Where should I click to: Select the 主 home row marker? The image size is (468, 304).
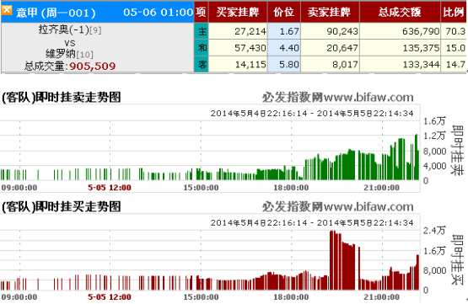click(202, 31)
